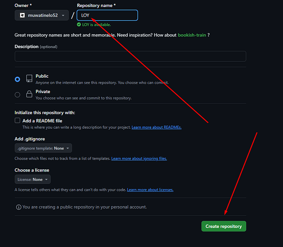
Task: Click the Add a README file label
Action: click(x=42, y=121)
